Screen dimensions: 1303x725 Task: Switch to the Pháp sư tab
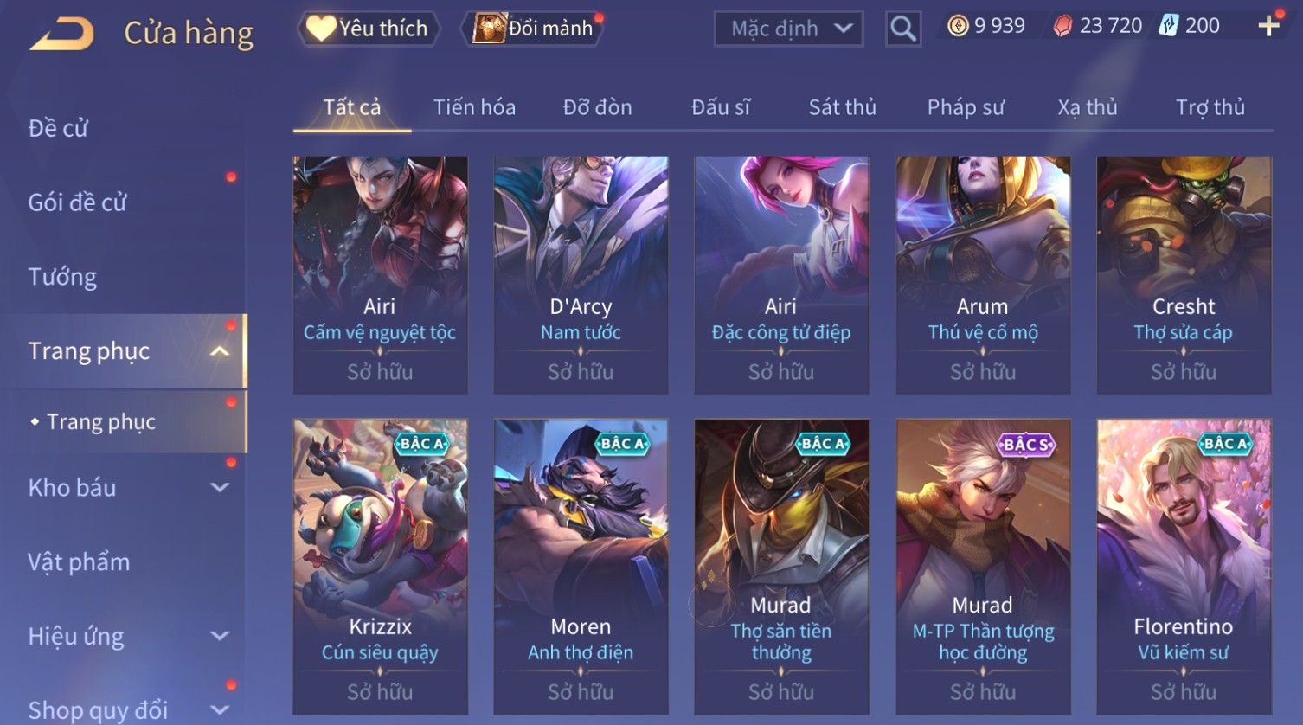click(966, 107)
